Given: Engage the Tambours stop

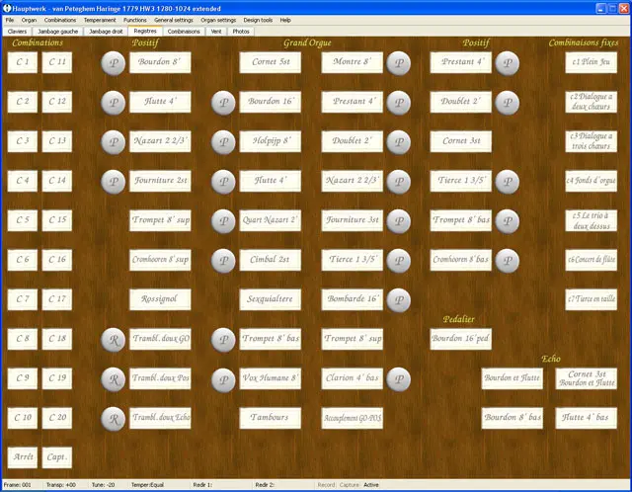Looking at the screenshot, I should (270, 418).
